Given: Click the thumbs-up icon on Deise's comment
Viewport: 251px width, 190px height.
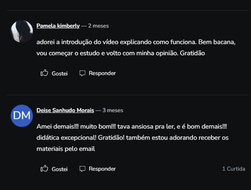Looking at the screenshot, I should pyautogui.click(x=44, y=169).
